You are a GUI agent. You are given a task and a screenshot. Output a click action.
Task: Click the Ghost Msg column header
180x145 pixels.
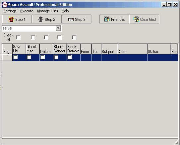coord(33,49)
